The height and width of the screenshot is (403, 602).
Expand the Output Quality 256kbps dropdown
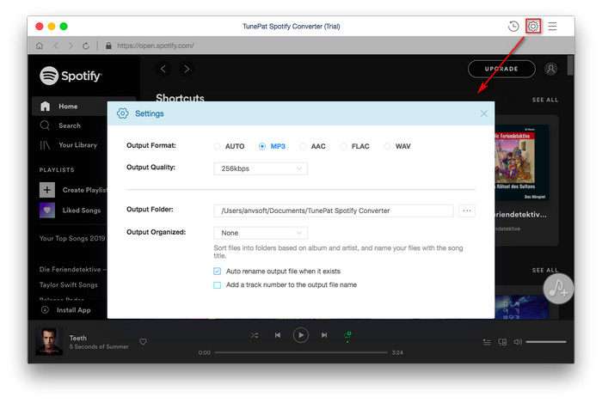[260, 168]
